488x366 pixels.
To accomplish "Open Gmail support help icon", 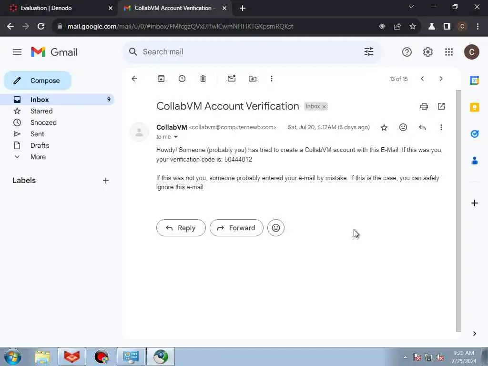I will 407,52.
